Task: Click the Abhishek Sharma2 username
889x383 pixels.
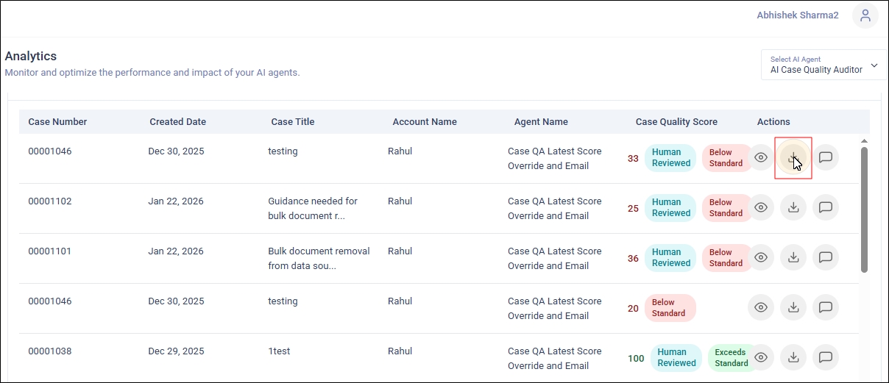Action: coord(797,15)
